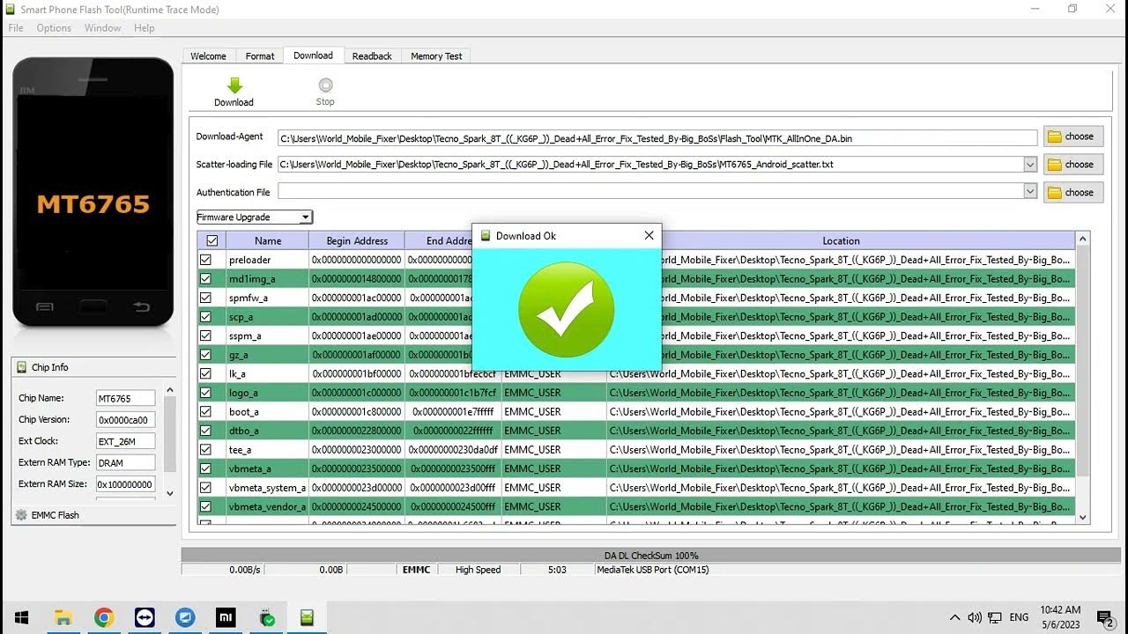Open the Mi app in taskbar
This screenshot has width=1128, height=634.
(x=226, y=617)
